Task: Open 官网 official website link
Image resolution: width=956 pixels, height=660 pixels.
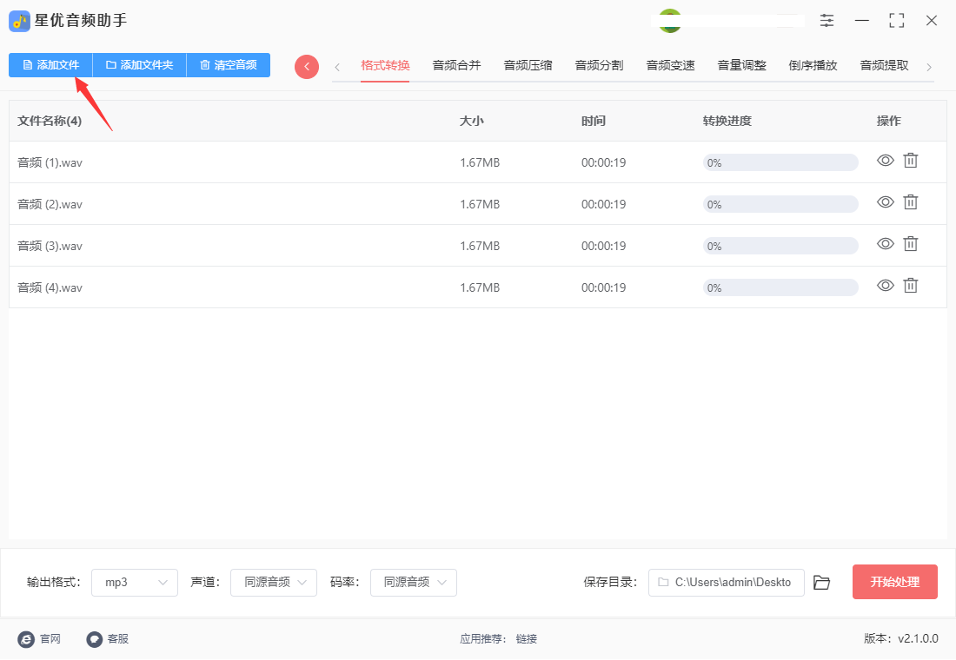Action: (50, 638)
